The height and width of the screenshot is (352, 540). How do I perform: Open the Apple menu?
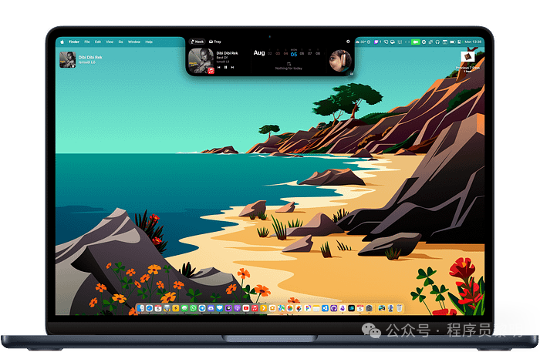click(x=62, y=42)
